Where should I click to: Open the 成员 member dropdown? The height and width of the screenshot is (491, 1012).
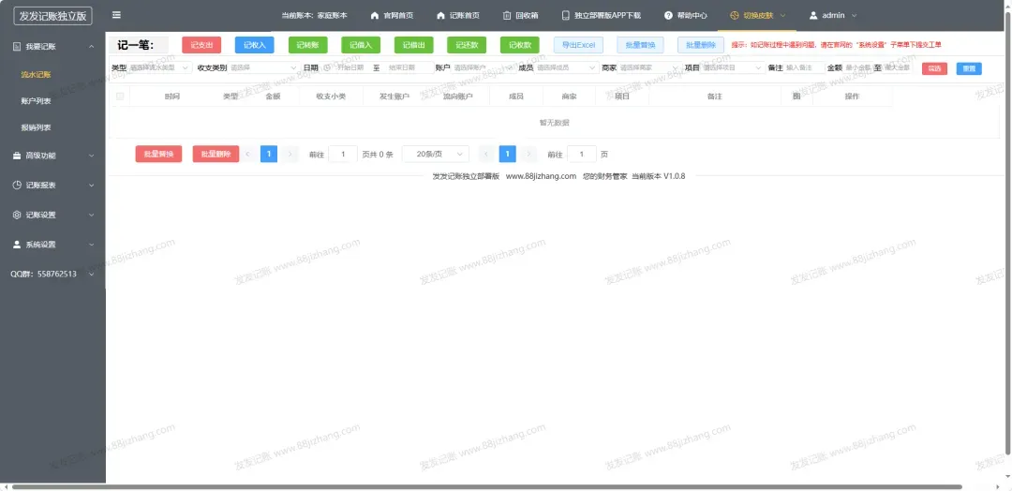[567, 67]
